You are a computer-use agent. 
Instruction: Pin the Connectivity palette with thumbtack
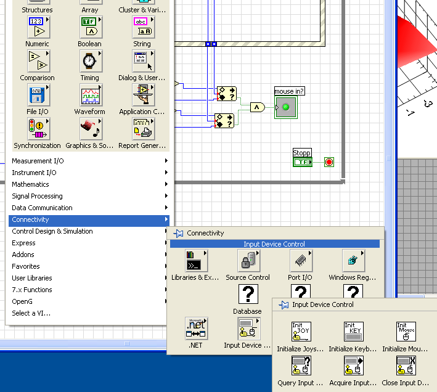pyautogui.click(x=178, y=233)
